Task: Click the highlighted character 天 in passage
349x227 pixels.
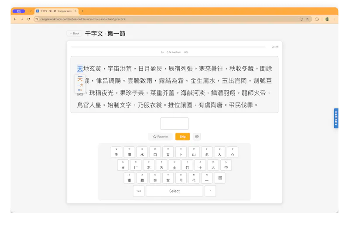Action: click(x=80, y=69)
